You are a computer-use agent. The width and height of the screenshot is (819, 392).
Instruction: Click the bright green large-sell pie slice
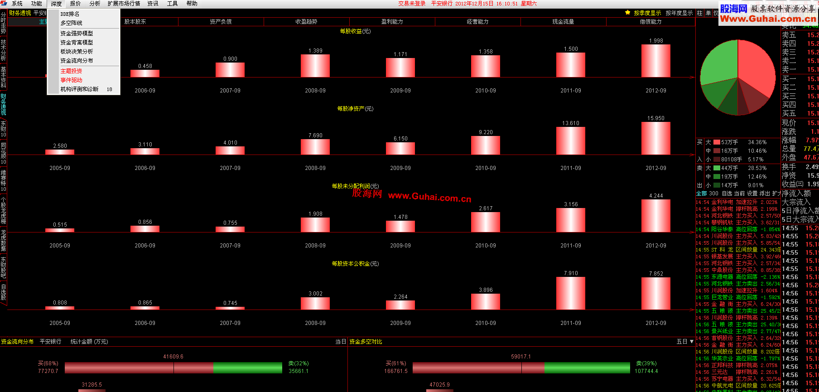click(x=720, y=61)
